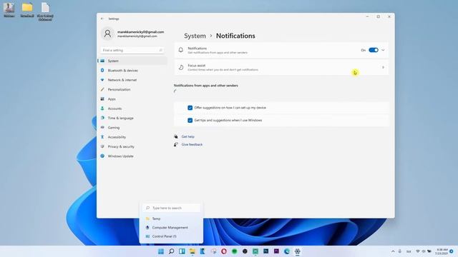
Task: Click the Give feedback person icon
Action: pos(176,144)
